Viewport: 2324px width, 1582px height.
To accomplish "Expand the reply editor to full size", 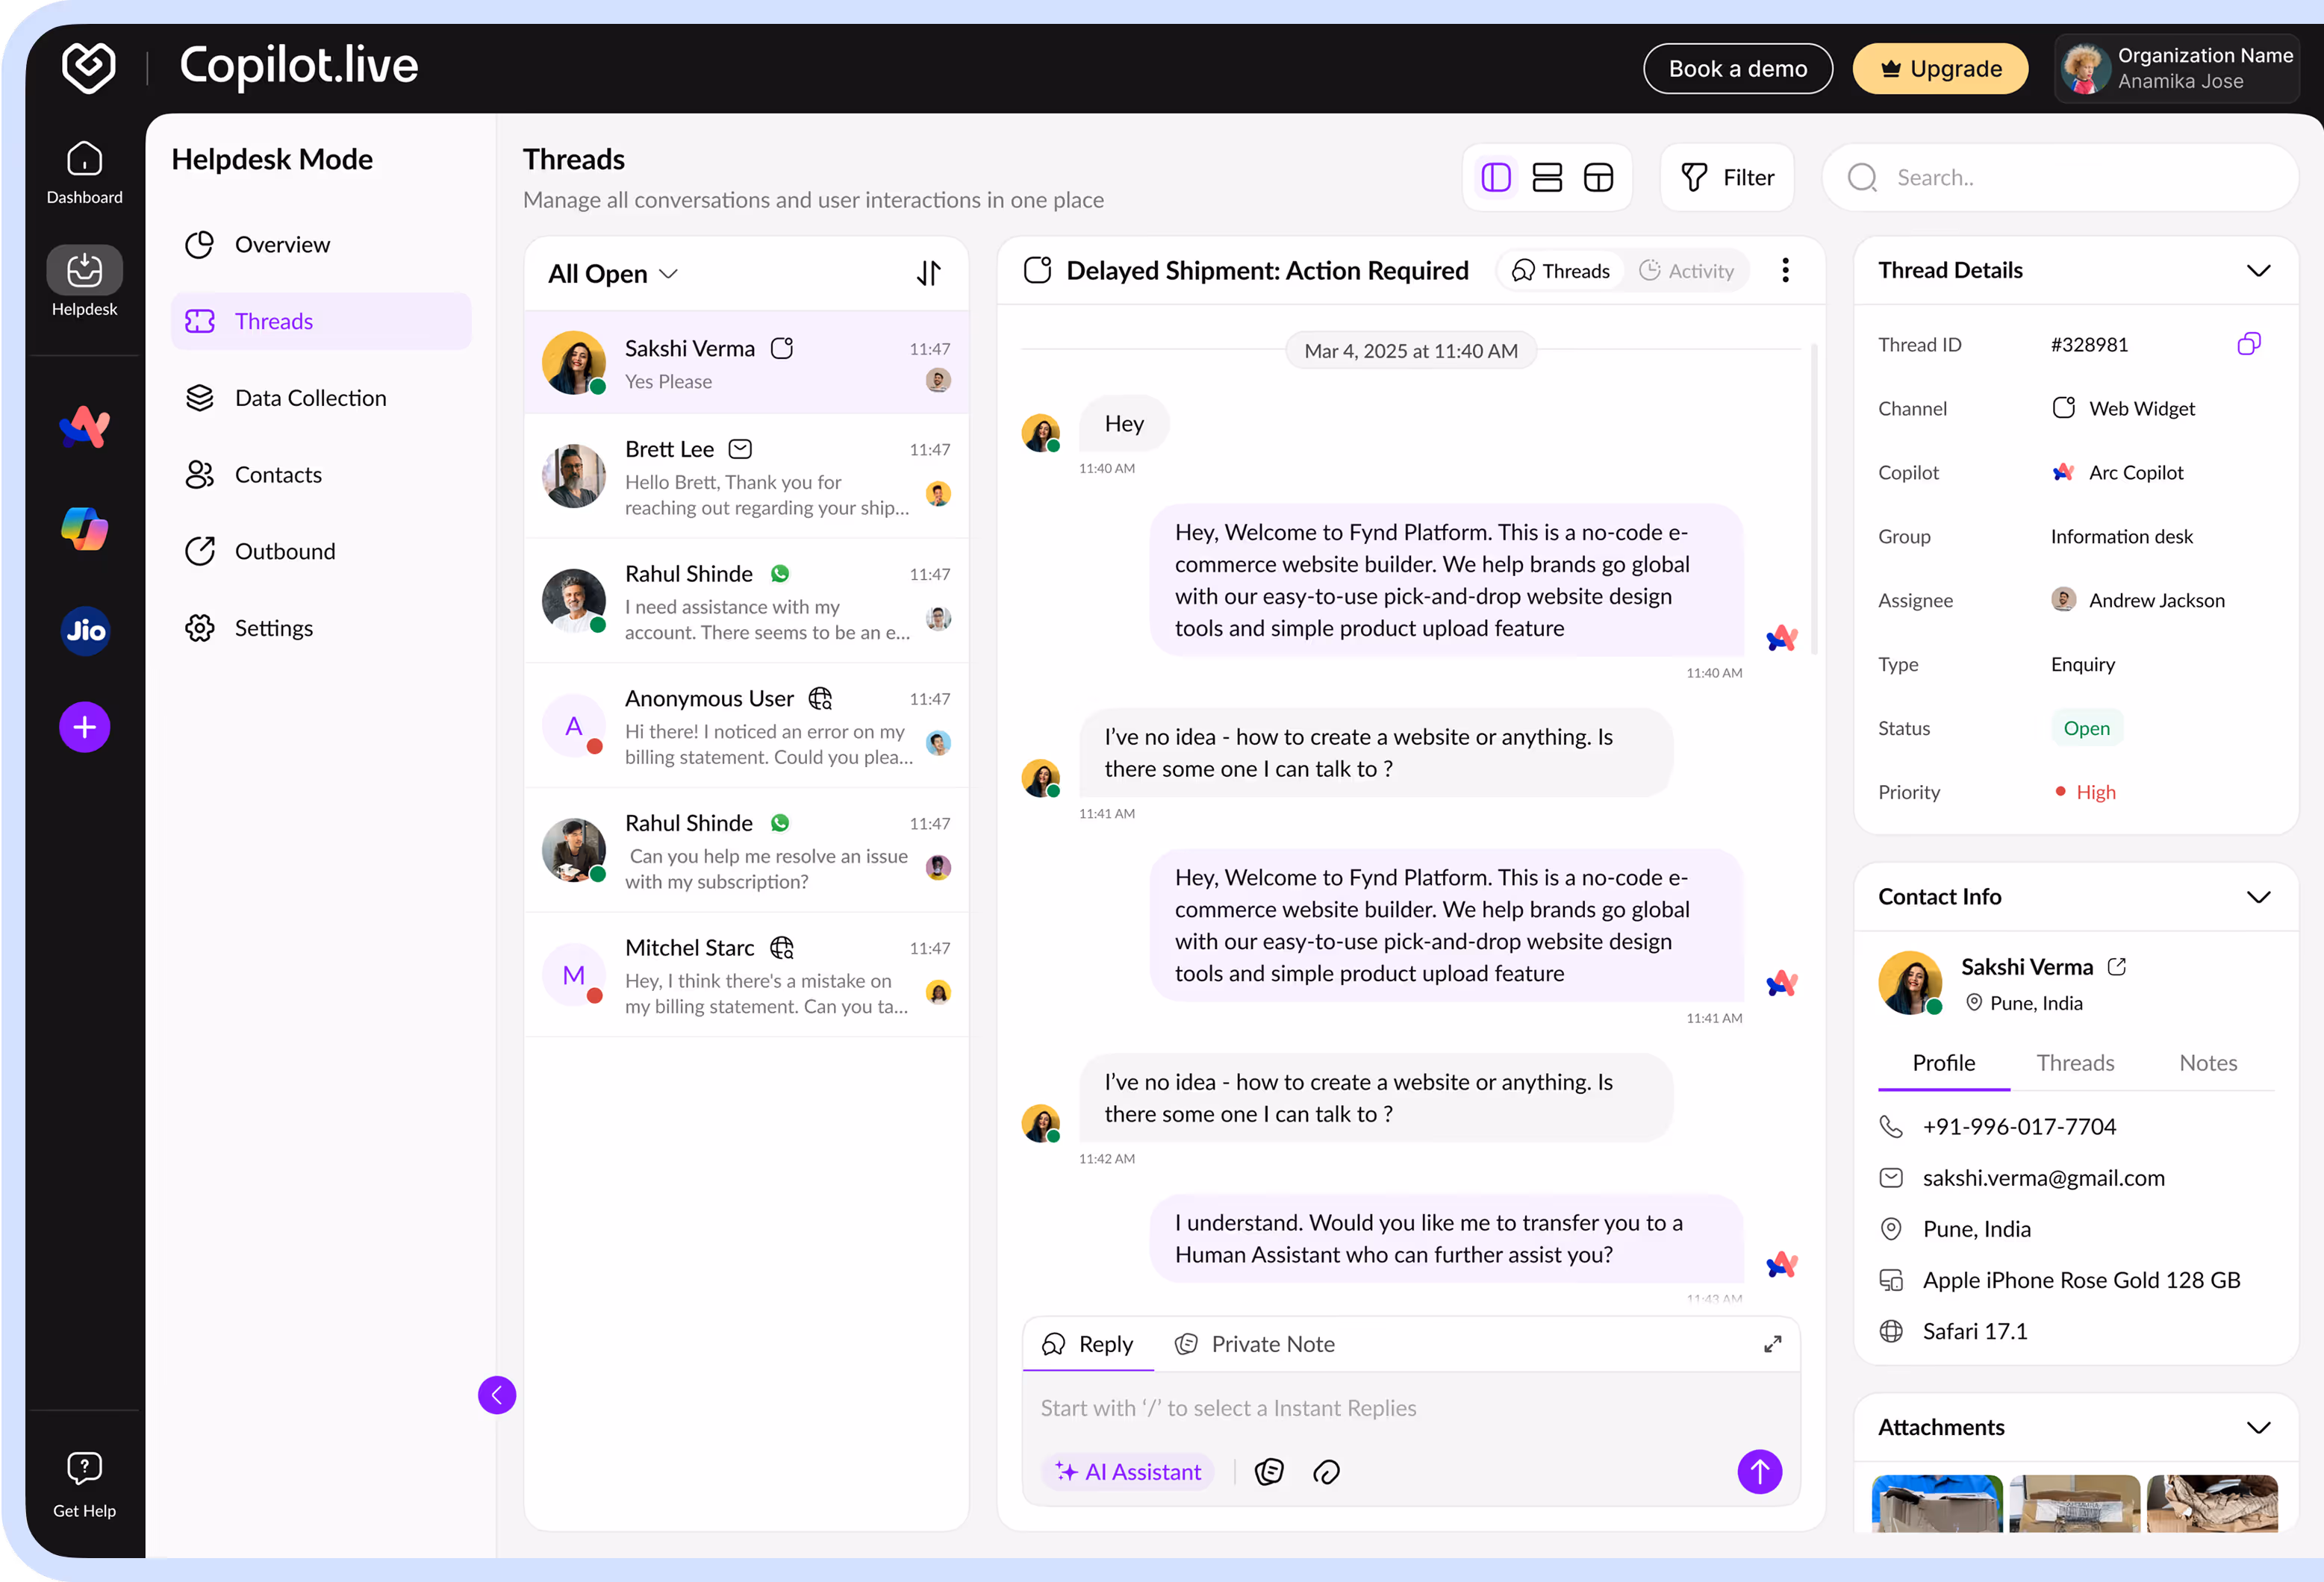I will coord(1772,1344).
